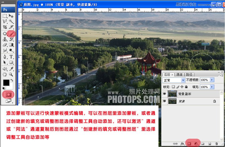Select the Move tool
Screen dimensions: 225x147
coord(11,16)
